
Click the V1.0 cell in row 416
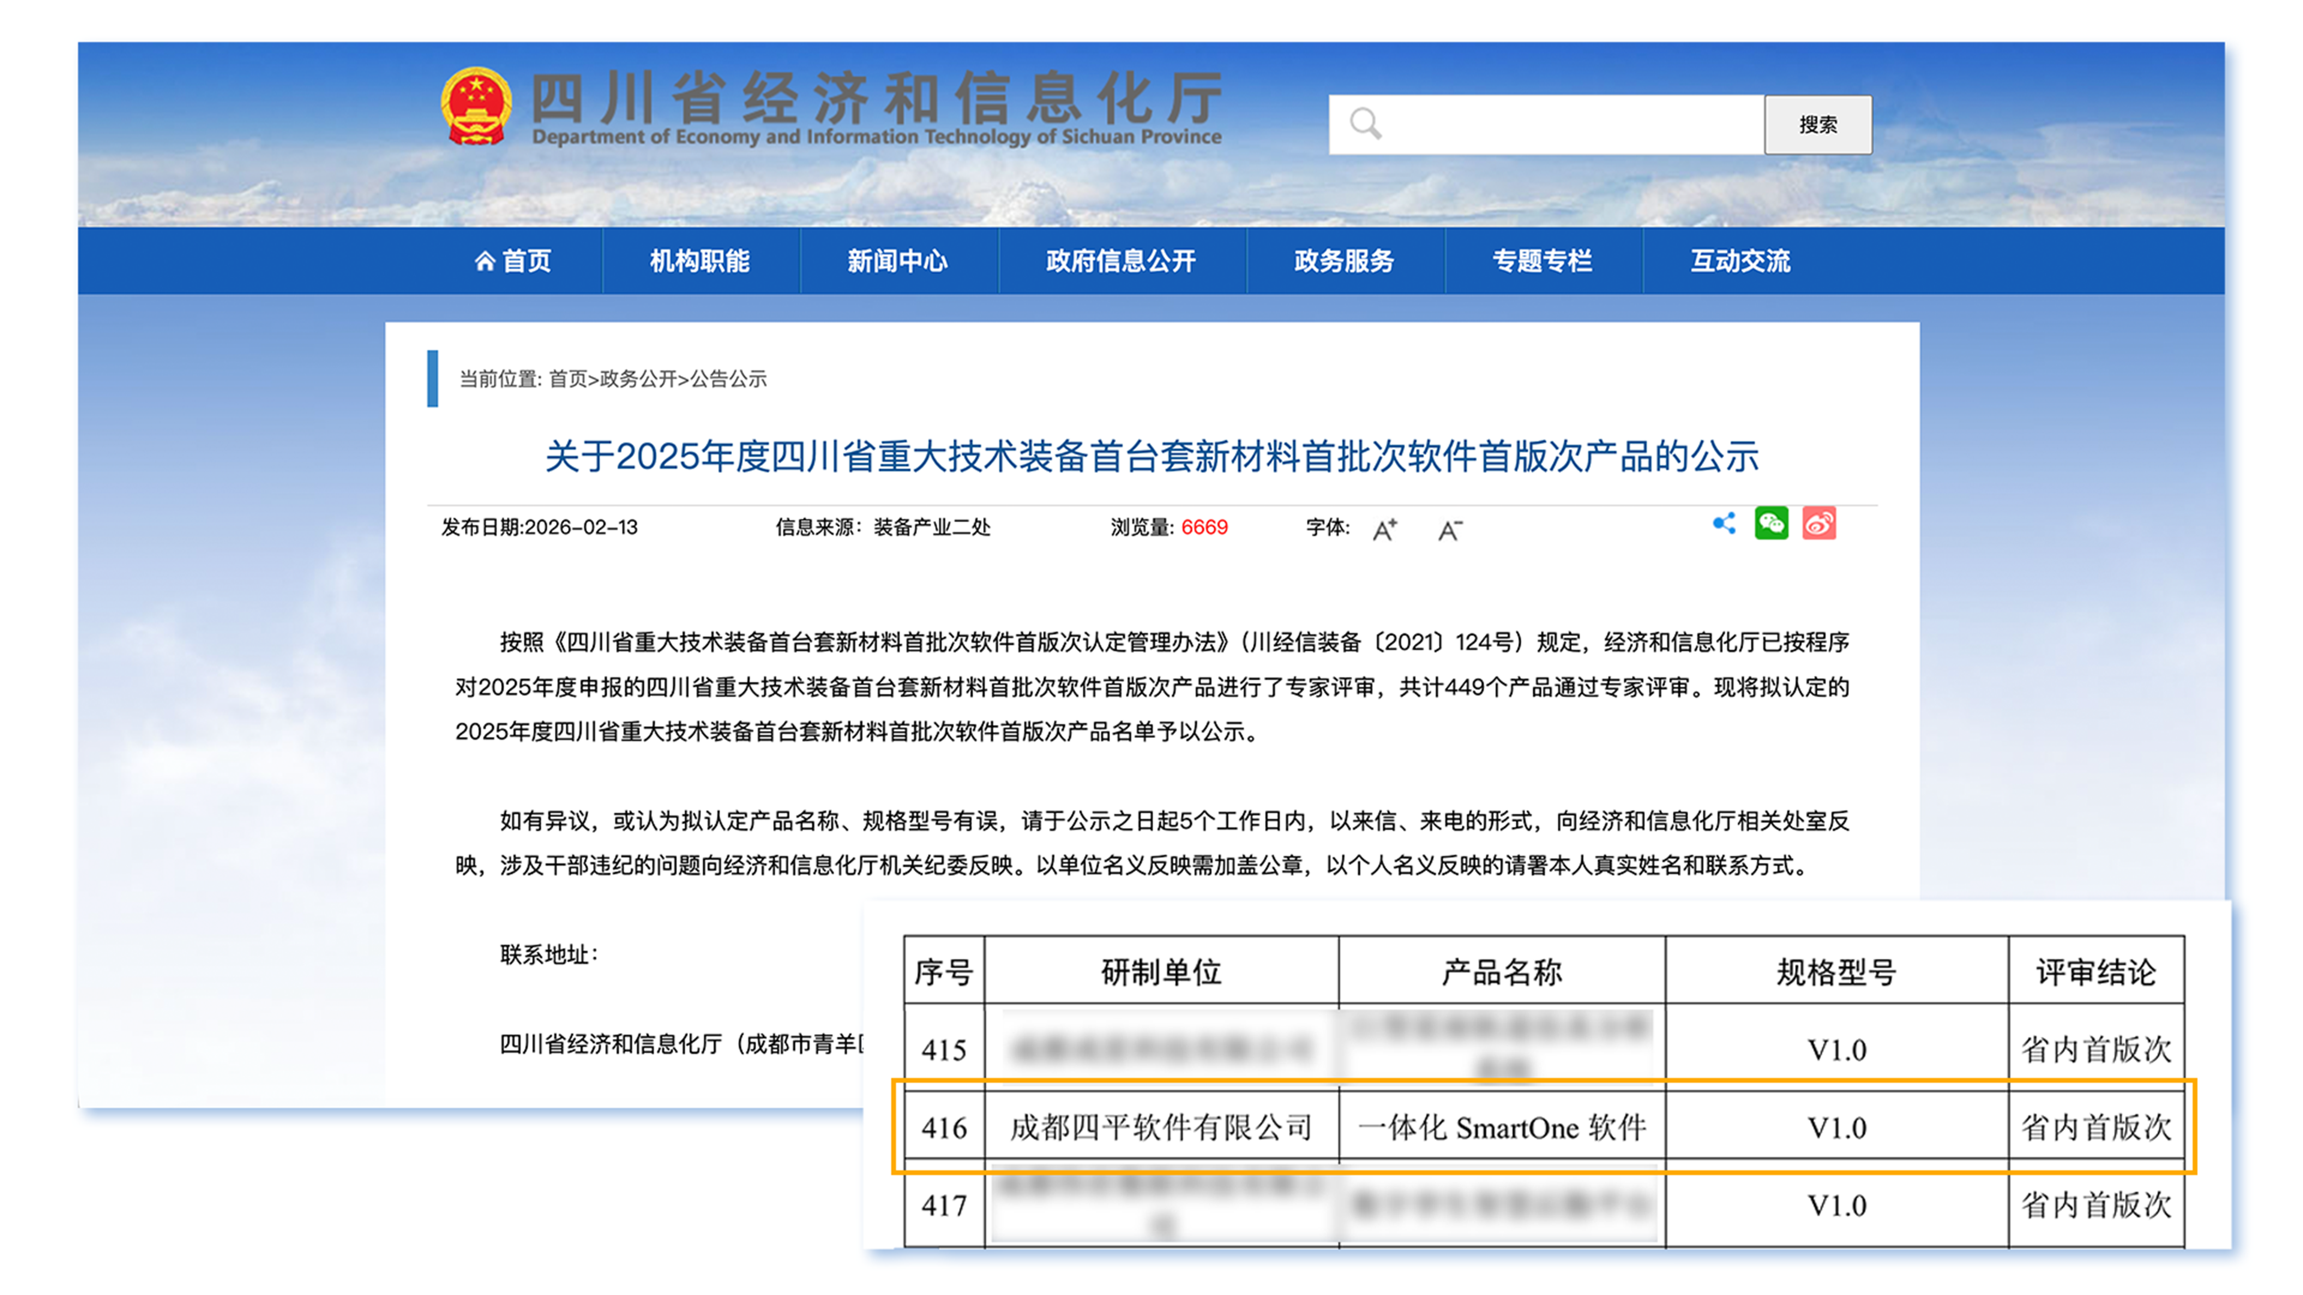pos(1836,1128)
